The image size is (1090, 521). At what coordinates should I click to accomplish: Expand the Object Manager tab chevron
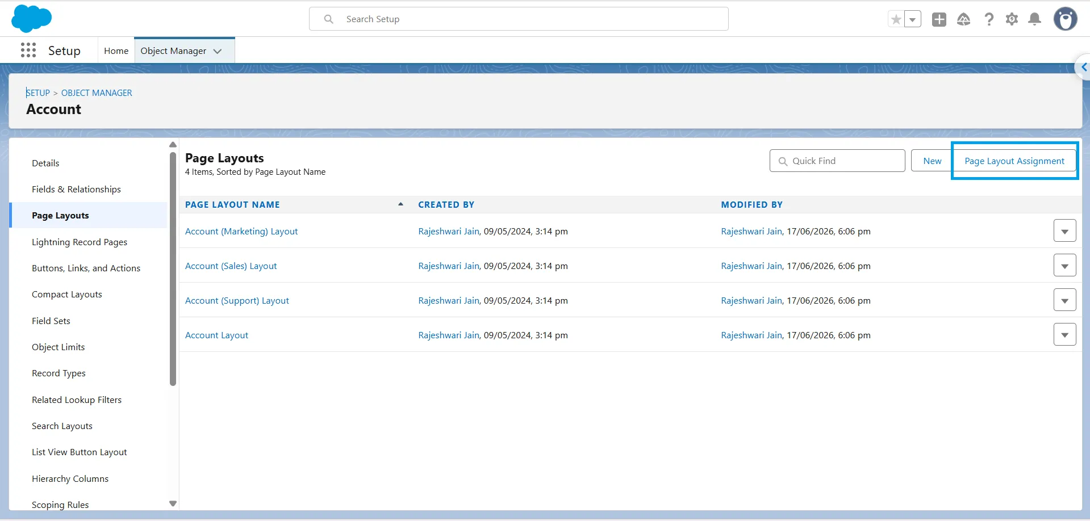coord(218,51)
